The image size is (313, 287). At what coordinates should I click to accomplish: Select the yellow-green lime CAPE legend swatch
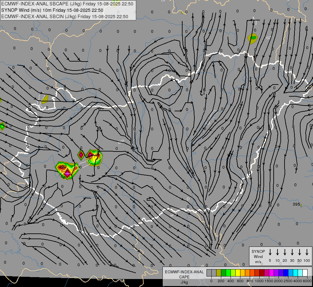(233, 273)
